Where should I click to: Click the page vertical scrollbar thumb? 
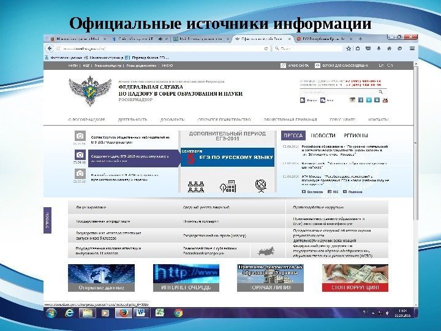[416, 143]
